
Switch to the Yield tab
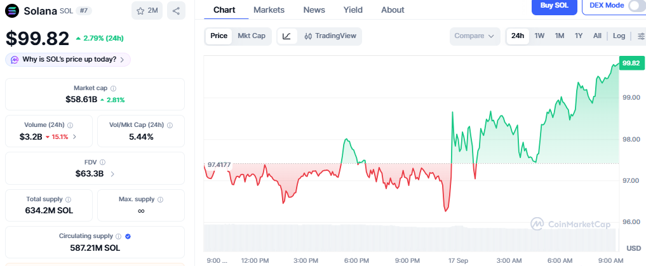coord(353,10)
